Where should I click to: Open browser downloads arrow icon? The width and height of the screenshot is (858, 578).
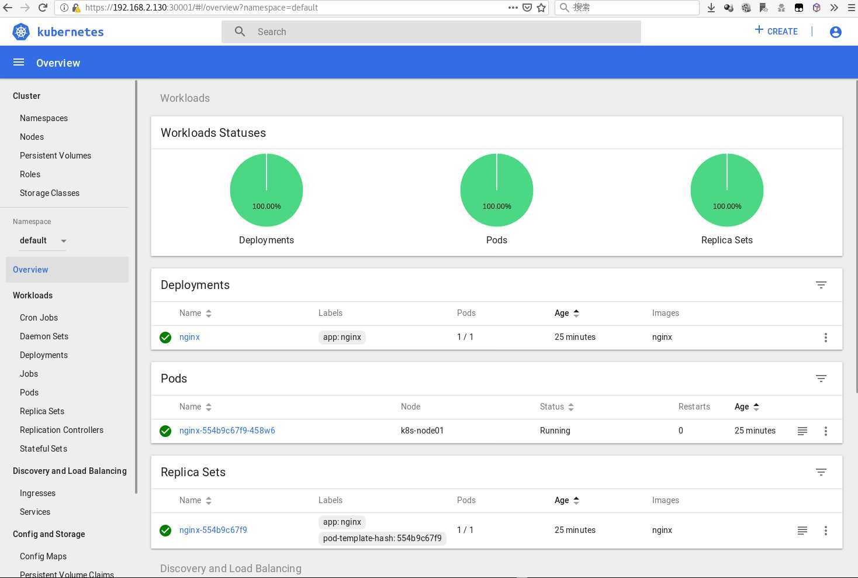click(711, 8)
